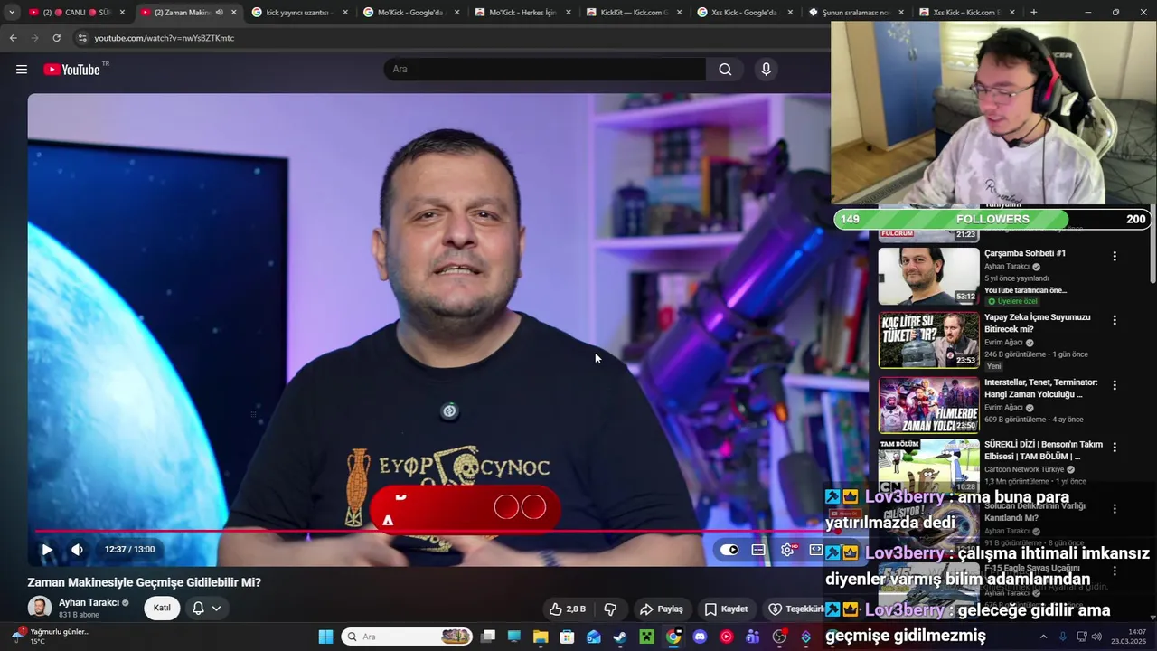This screenshot has height=651, width=1157.
Task: Play the paused video
Action: click(47, 549)
